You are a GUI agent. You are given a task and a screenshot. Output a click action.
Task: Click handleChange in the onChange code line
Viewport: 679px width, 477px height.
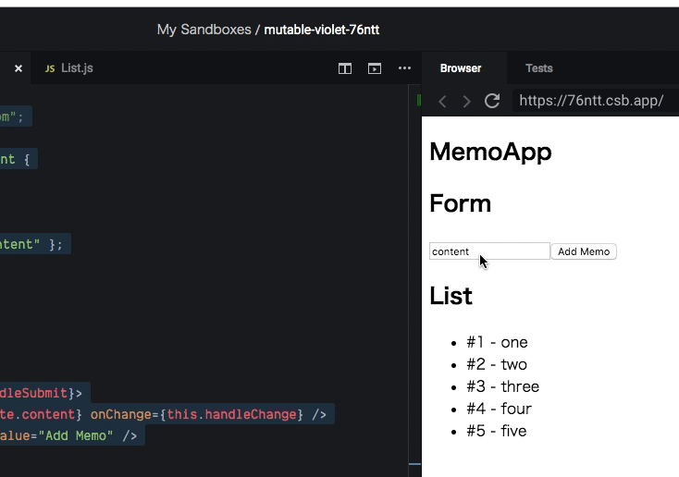coord(251,414)
